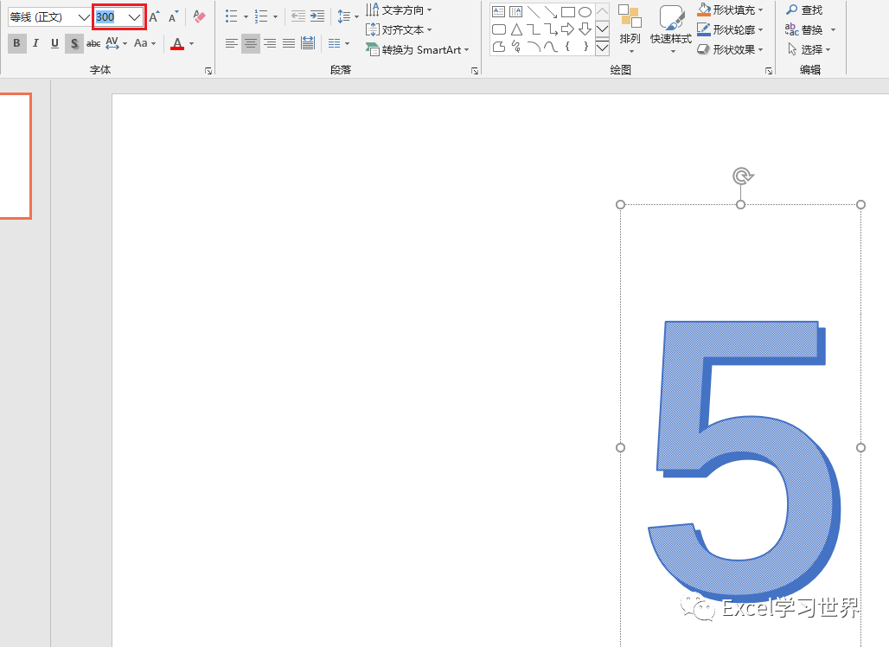Select the left brace shape
Screen dimensions: 889x647
tap(567, 47)
